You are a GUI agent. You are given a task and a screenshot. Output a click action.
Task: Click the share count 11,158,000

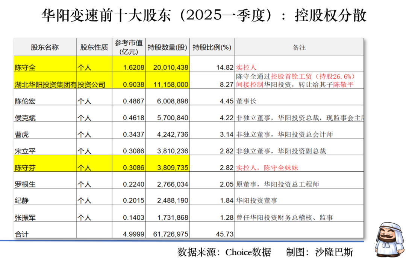tap(171, 85)
